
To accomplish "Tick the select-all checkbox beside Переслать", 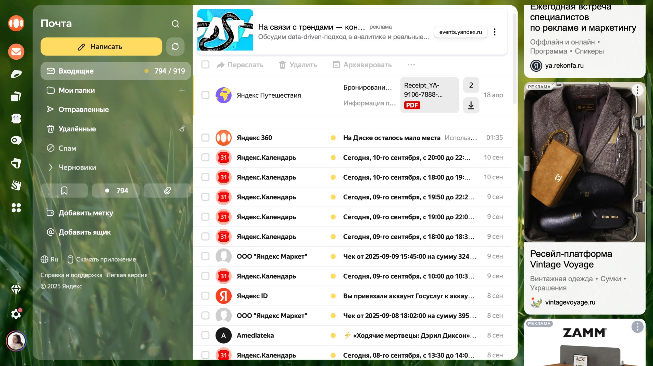I will tap(205, 65).
